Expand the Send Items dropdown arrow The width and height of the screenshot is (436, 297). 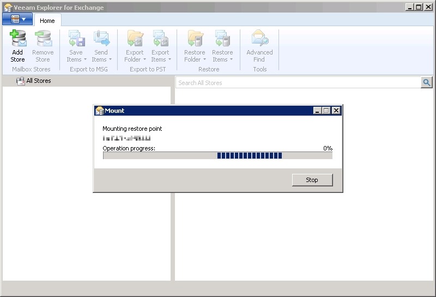click(x=111, y=59)
